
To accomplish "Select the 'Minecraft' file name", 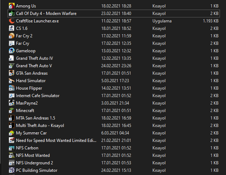I will coord(25,111).
